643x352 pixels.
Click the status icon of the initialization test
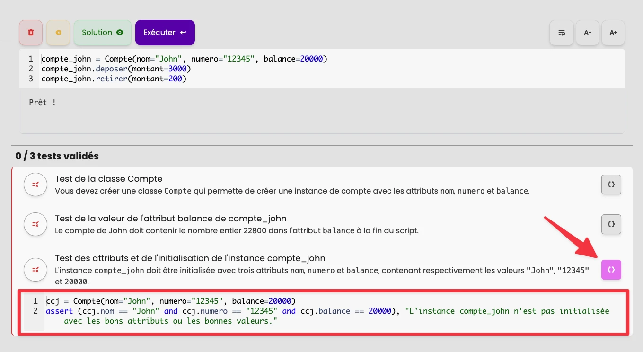tap(35, 270)
